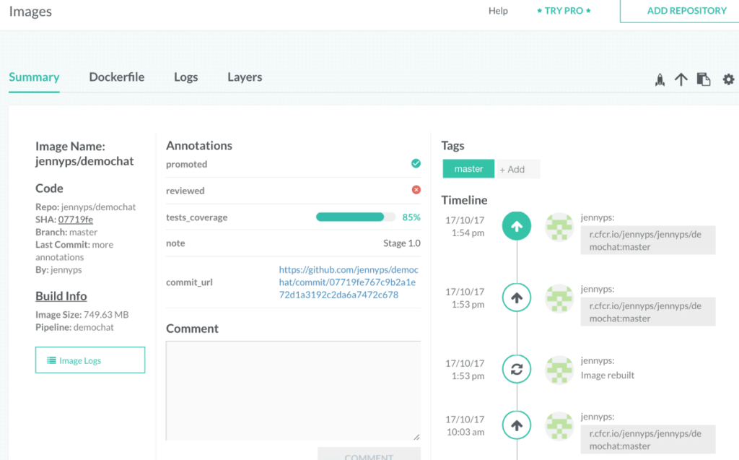Select the push icon at 10:03 am
This screenshot has height=460, width=739.
click(x=516, y=425)
